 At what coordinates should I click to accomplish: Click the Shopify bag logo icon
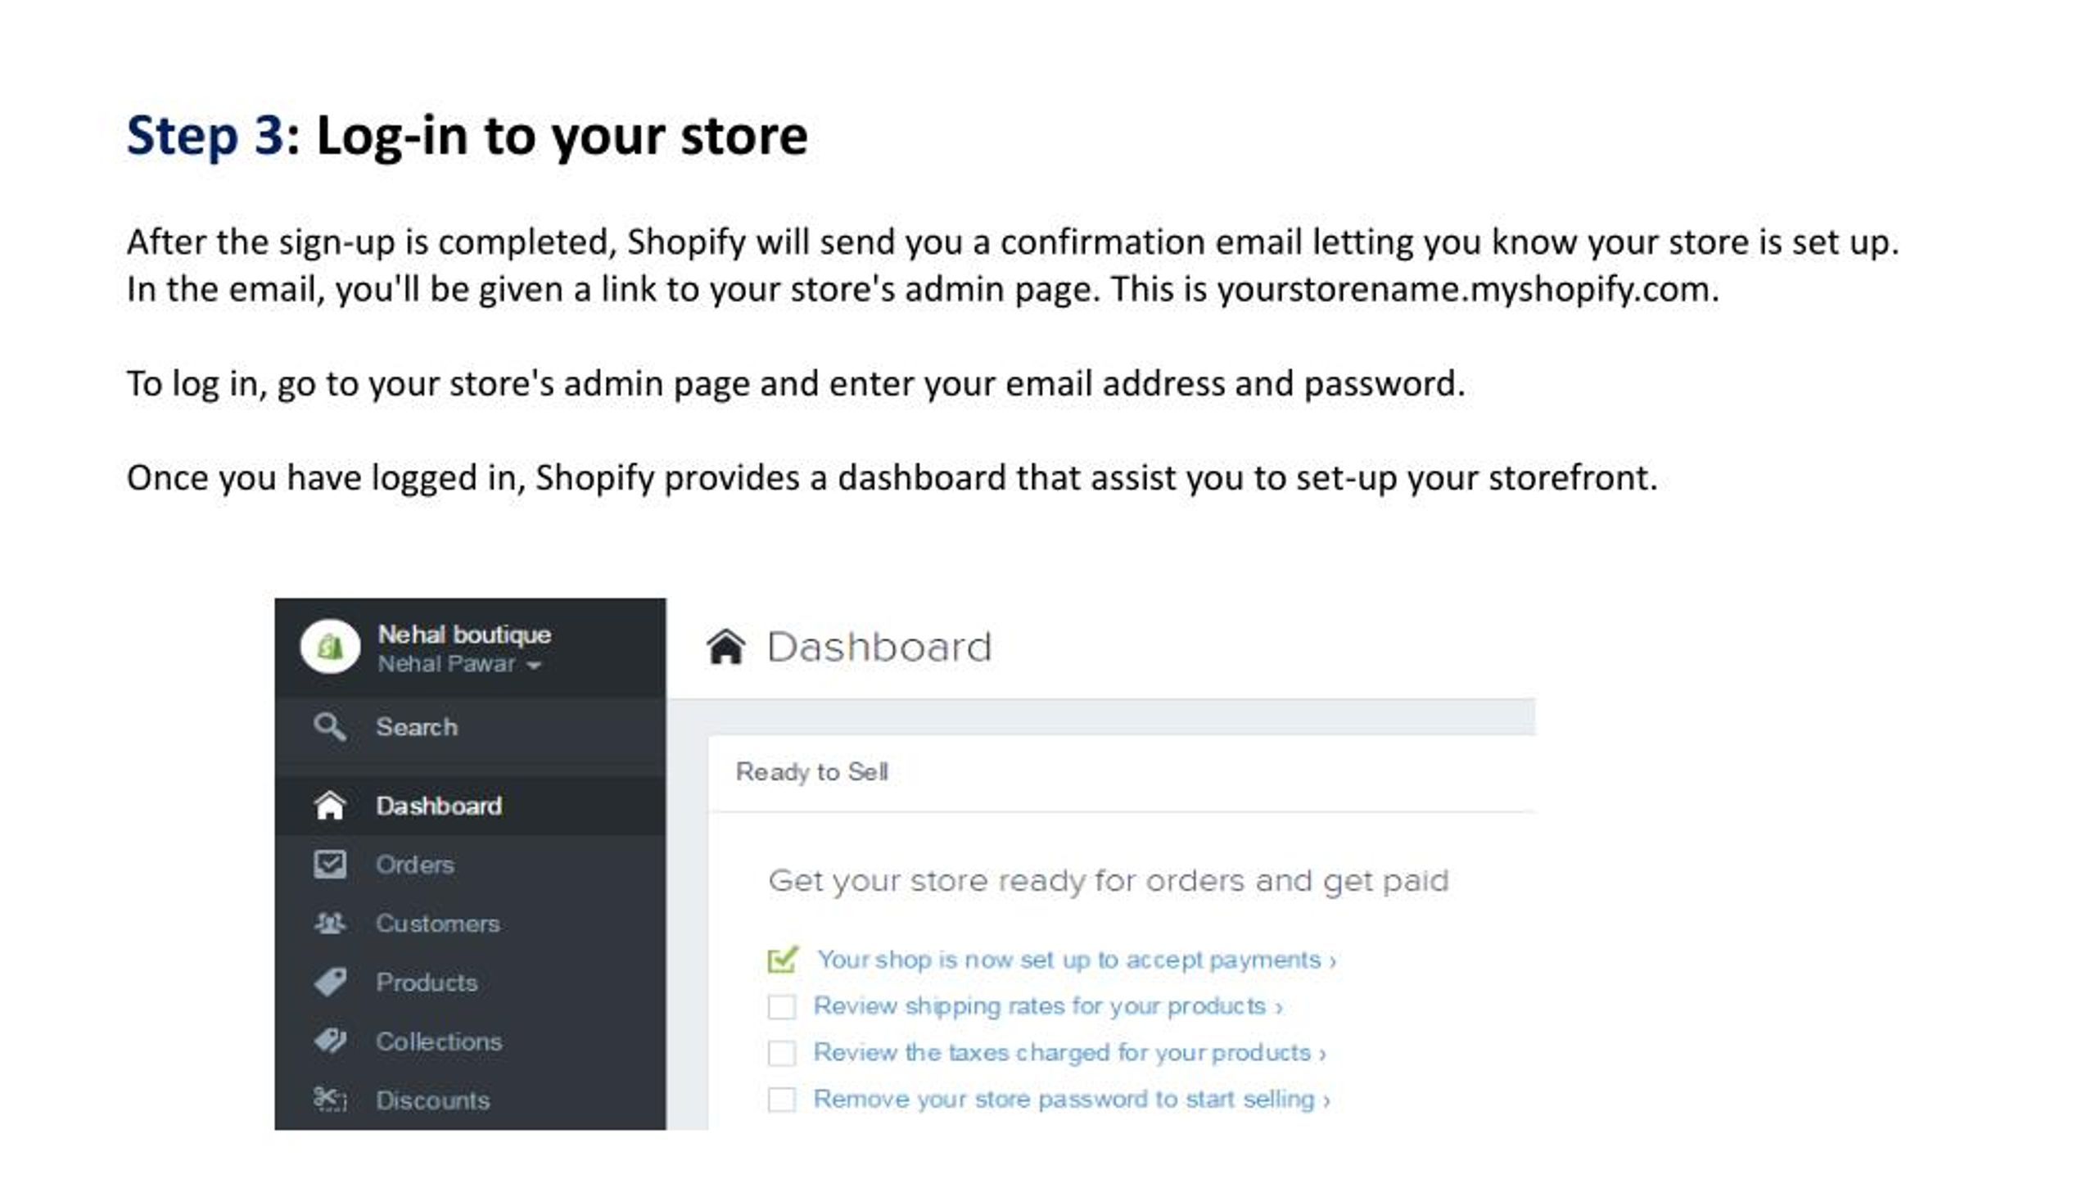(x=330, y=647)
